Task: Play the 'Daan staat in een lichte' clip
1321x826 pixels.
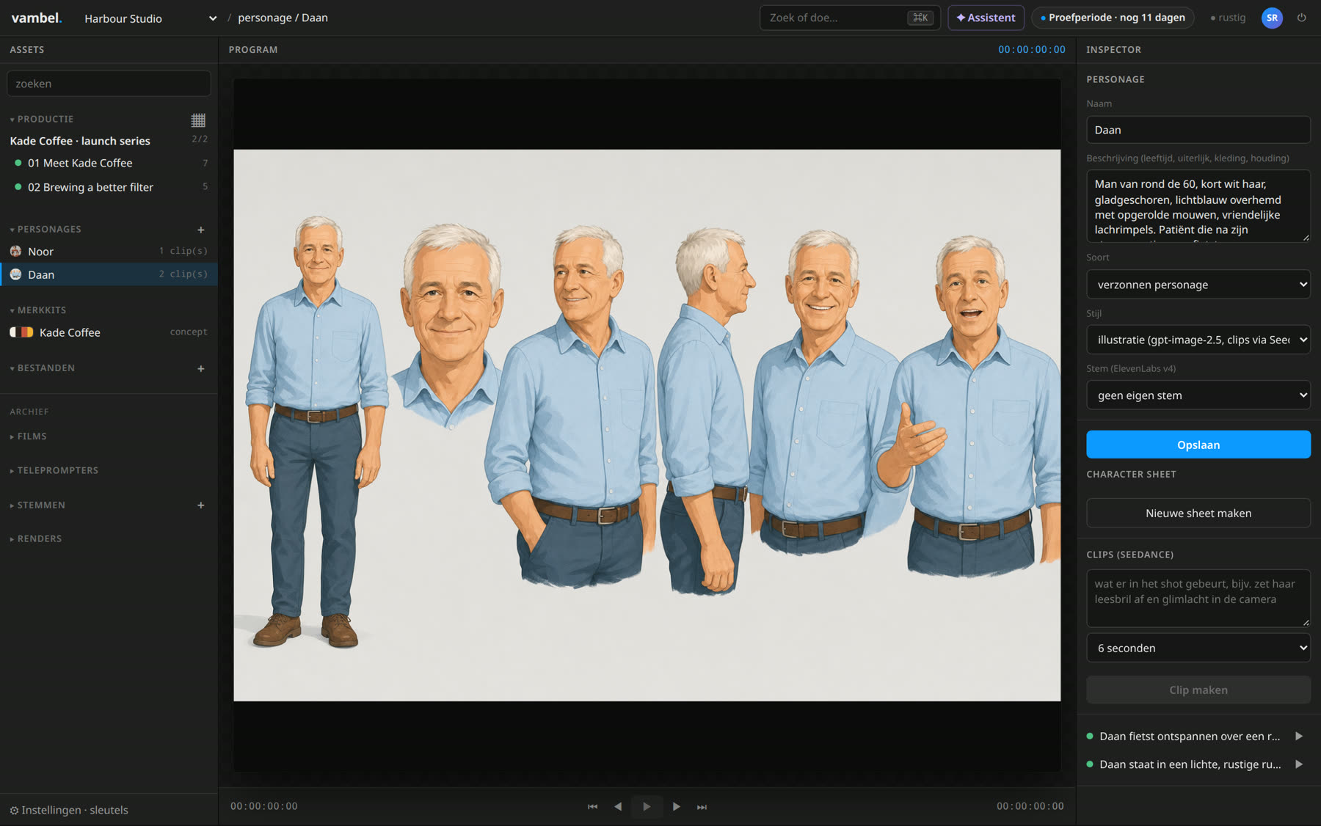Action: (1299, 764)
